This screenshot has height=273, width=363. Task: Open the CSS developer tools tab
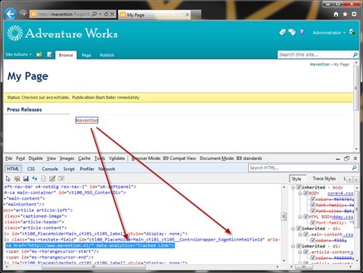click(31, 169)
